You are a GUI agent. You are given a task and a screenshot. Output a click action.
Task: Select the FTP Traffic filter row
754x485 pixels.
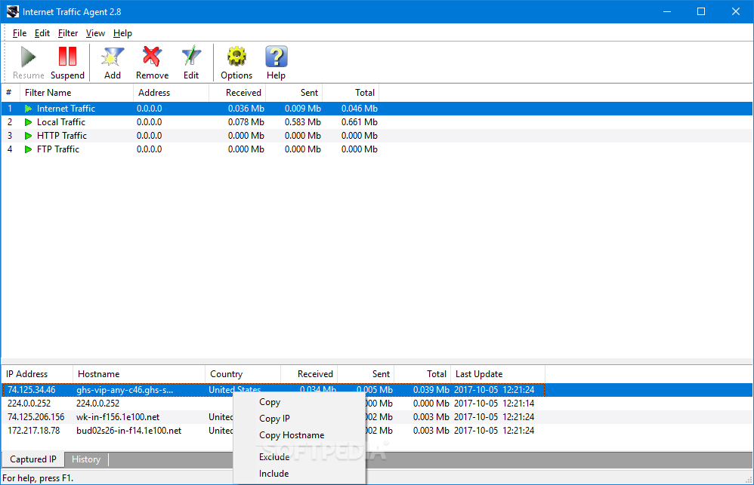tap(377, 149)
